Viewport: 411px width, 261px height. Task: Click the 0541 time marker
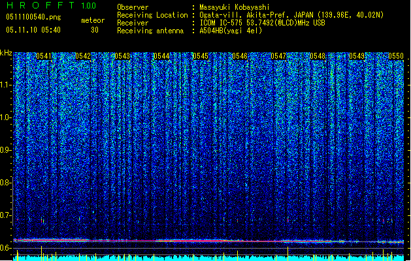click(x=44, y=56)
